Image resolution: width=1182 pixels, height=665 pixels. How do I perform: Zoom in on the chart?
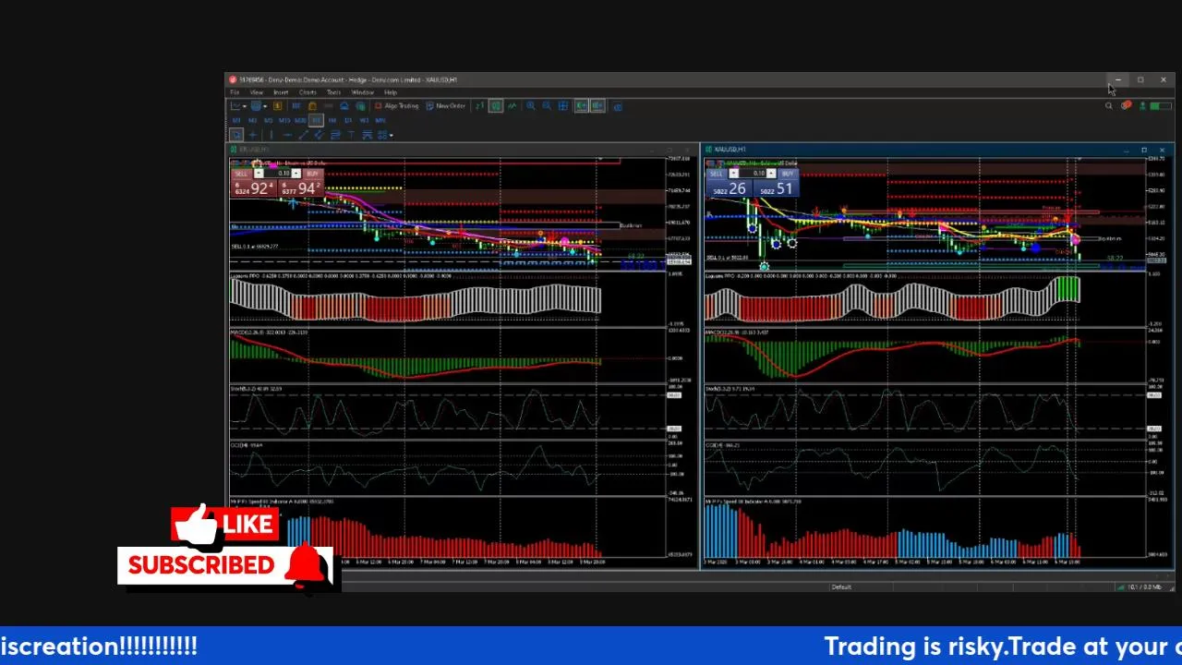click(531, 106)
